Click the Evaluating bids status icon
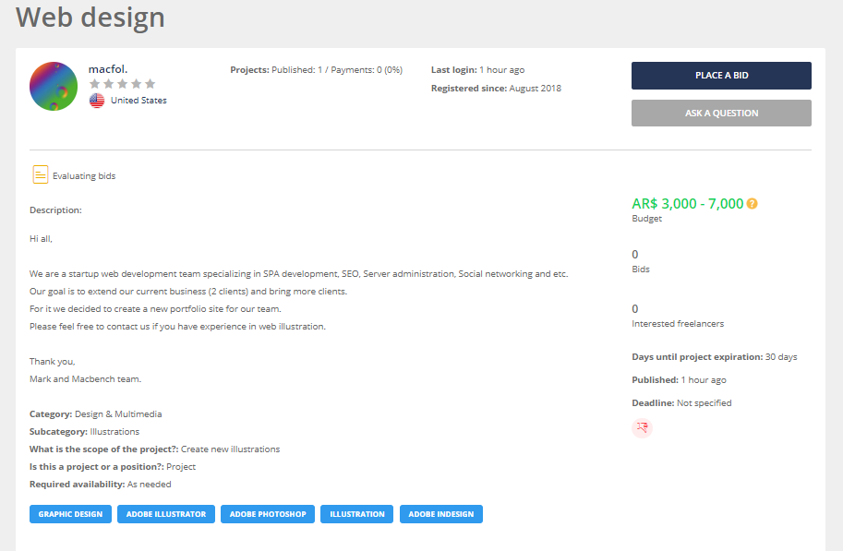Screen dimensions: 843x551 pyautogui.click(x=41, y=174)
